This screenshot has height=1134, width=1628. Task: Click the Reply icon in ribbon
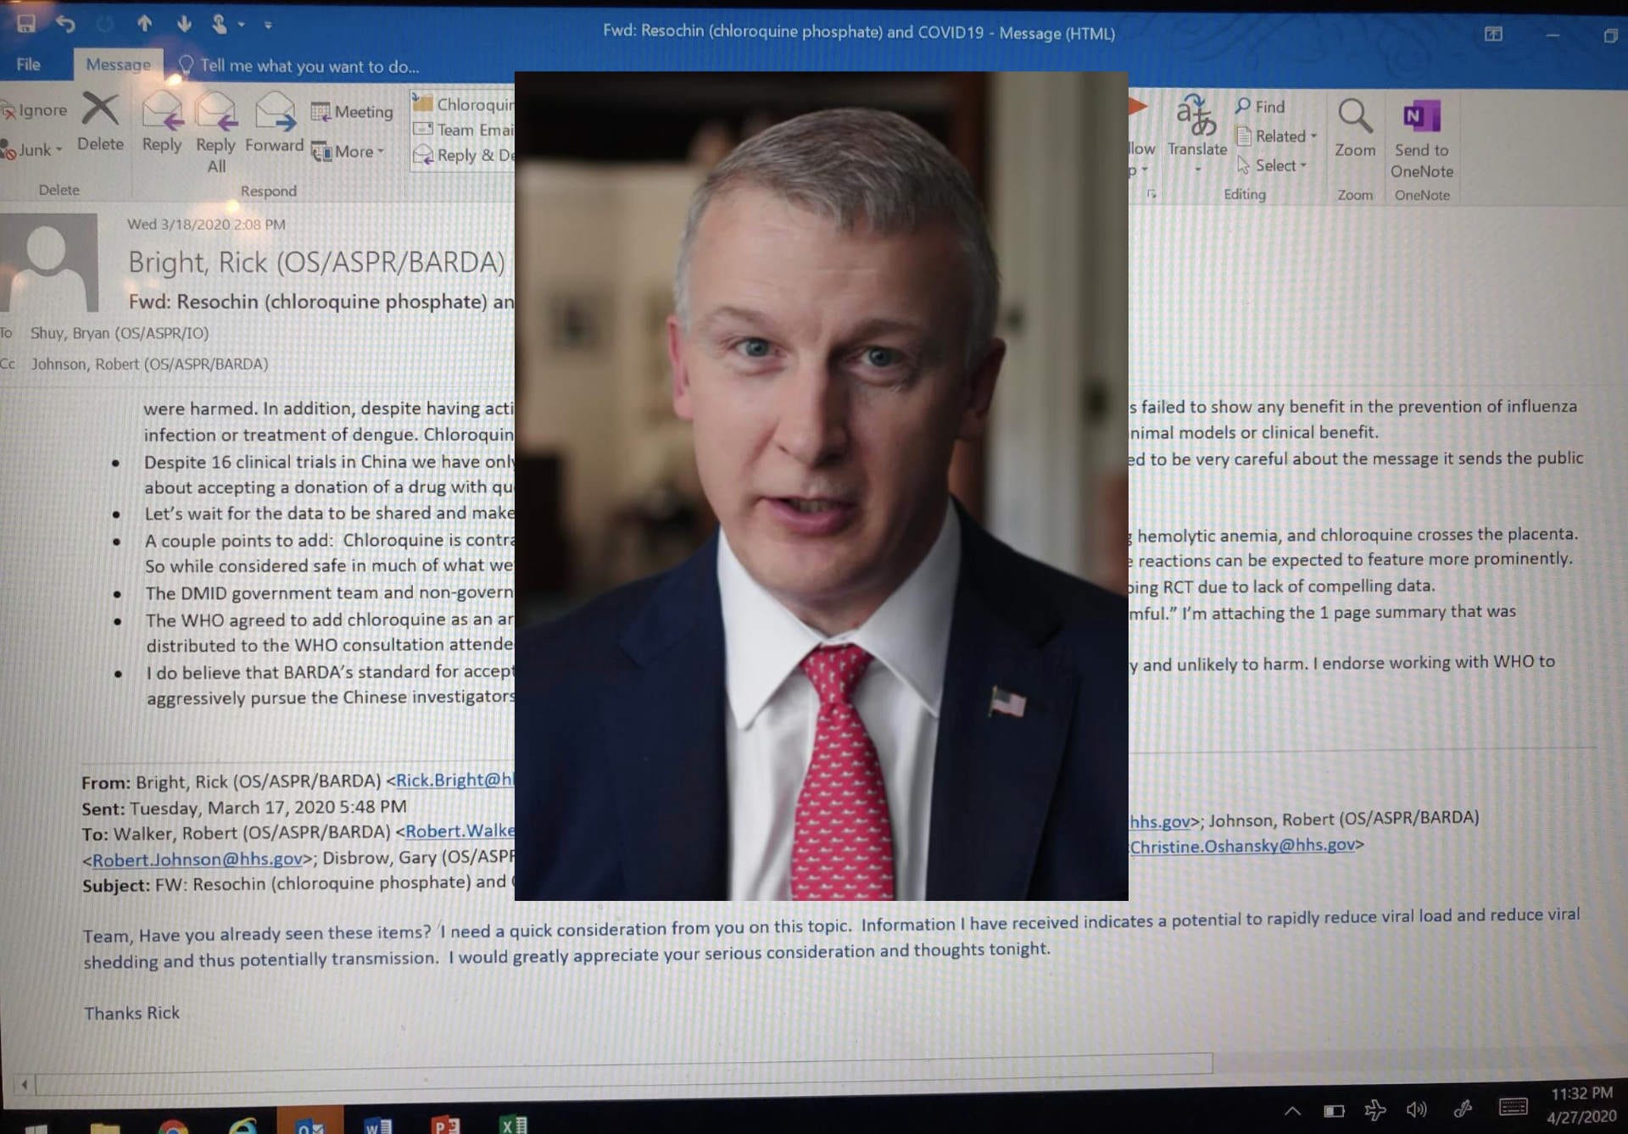(161, 113)
